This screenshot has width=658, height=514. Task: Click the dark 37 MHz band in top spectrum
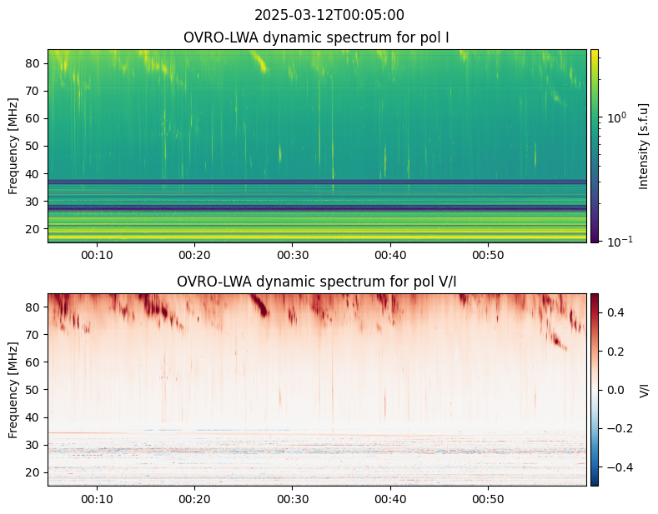pos(317,182)
